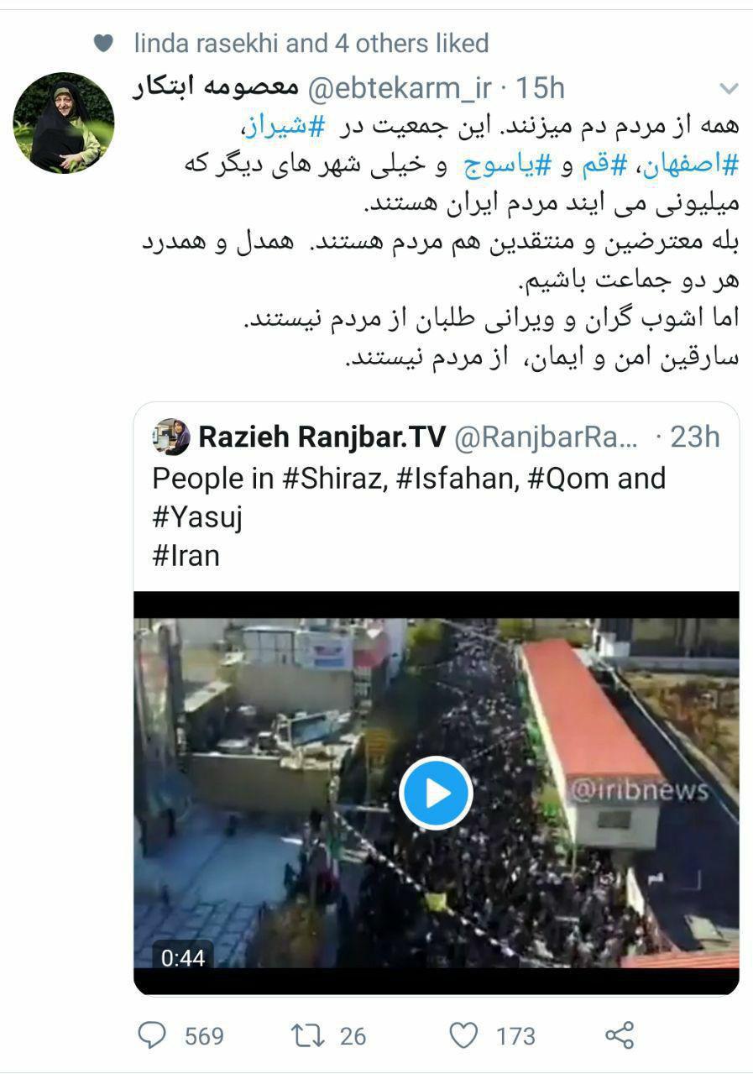Play the embedded video
753x1074 pixels.
click(x=436, y=793)
